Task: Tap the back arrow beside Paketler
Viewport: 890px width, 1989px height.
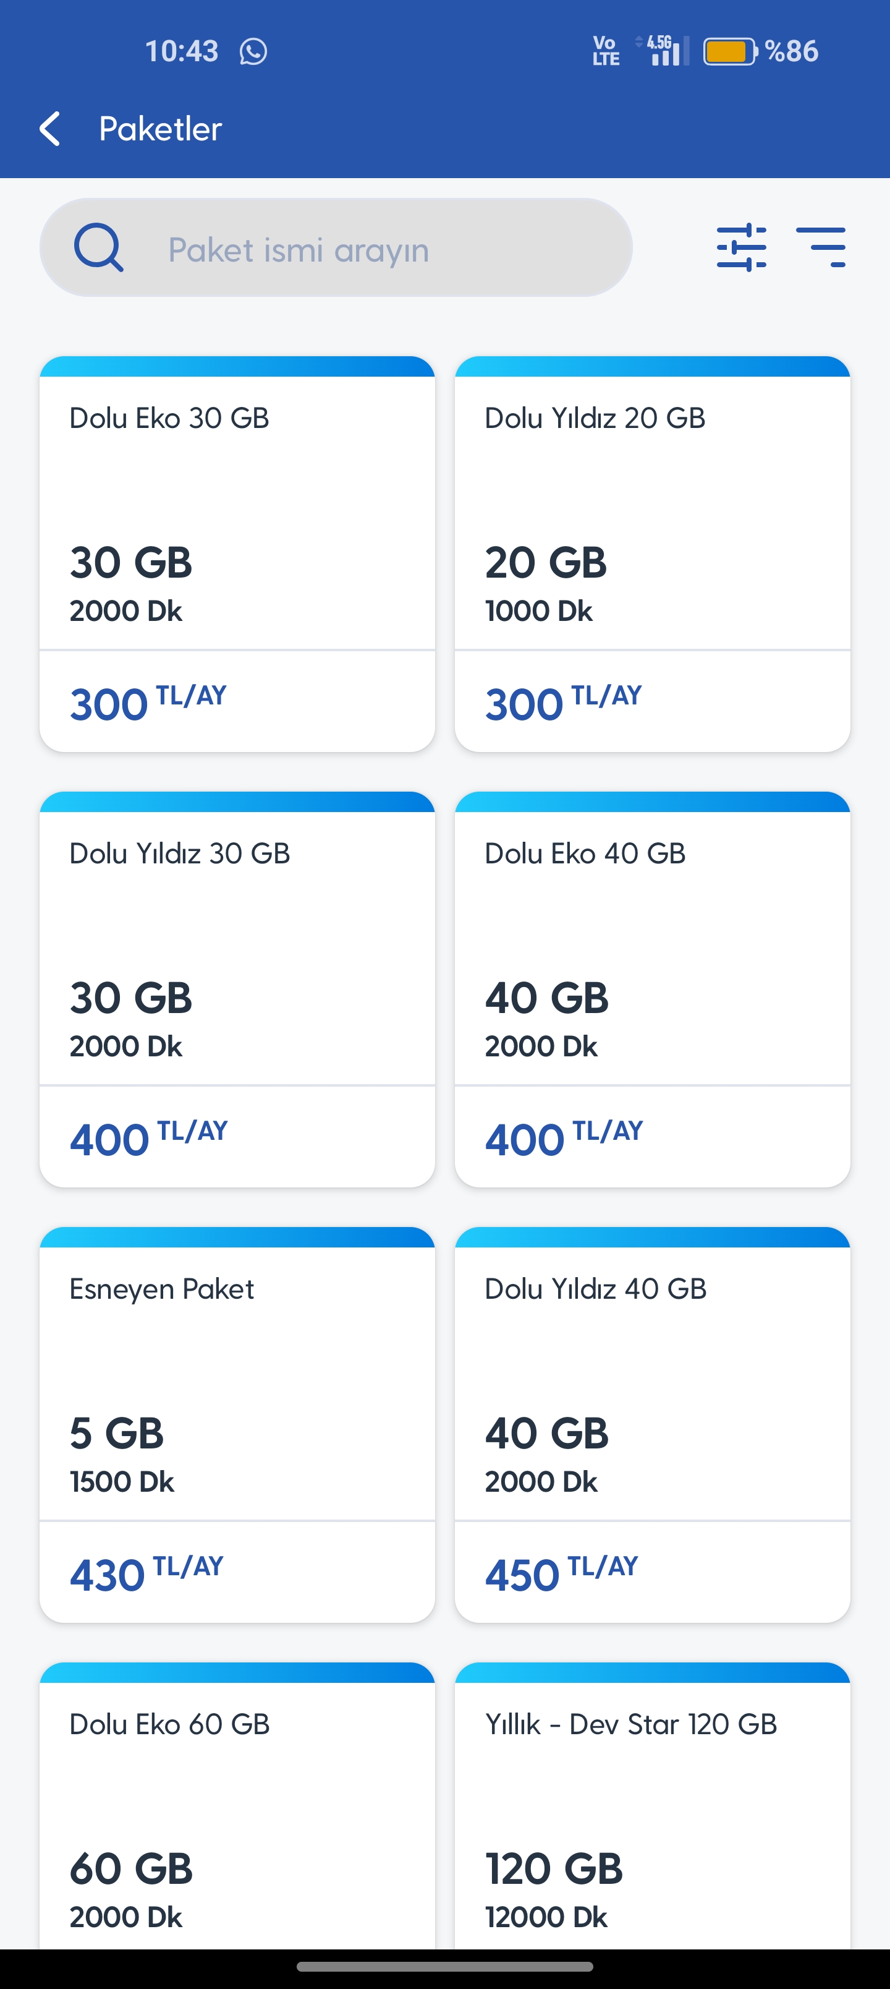Action: pyautogui.click(x=50, y=128)
